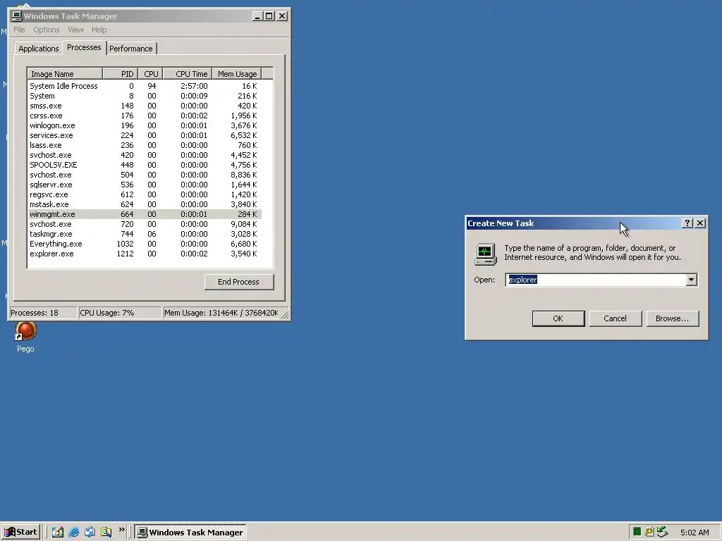
Task: Select the svchost.exe row with PID 420
Action: [x=145, y=155]
